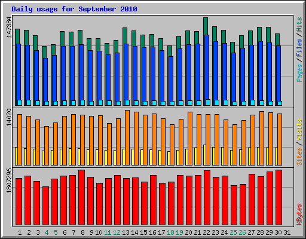
Task: Click the cyan Pages bar for day 8
Action: (x=82, y=103)
